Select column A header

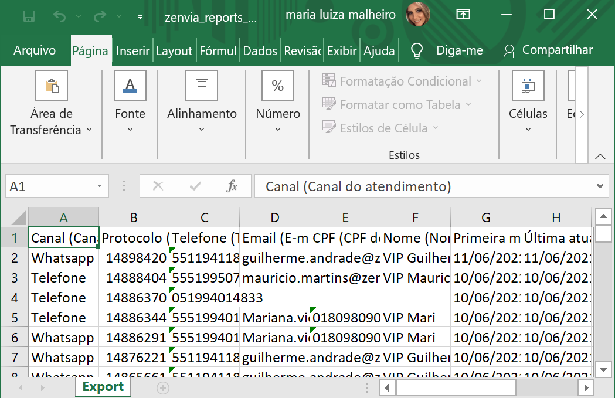pos(63,217)
